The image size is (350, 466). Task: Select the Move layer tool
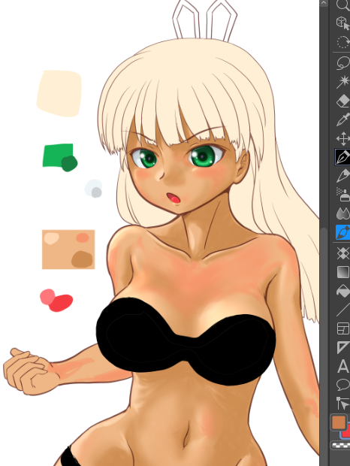coord(343,138)
